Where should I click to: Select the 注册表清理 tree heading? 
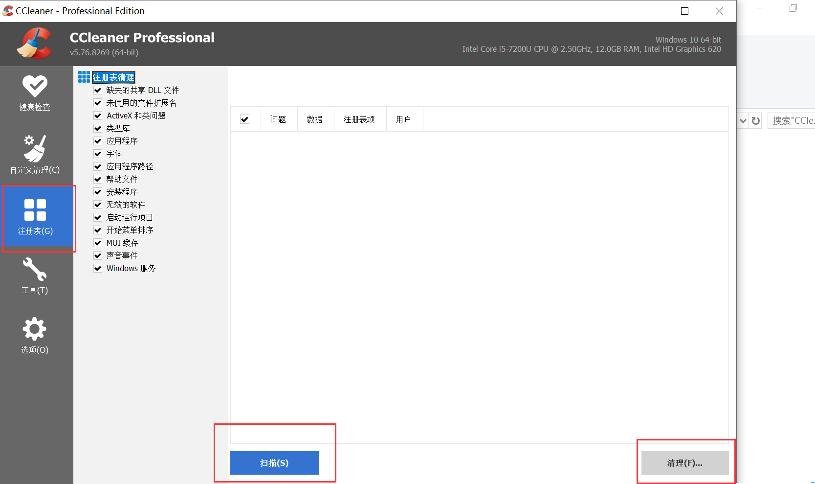click(x=113, y=77)
